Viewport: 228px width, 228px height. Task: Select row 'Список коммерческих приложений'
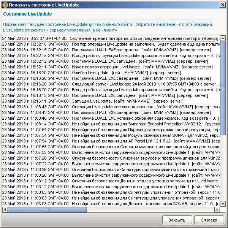(111, 147)
